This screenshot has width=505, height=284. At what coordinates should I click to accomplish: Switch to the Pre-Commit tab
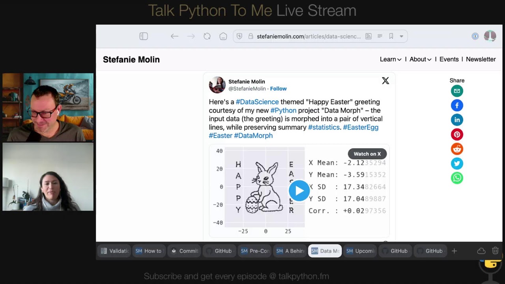(x=254, y=251)
